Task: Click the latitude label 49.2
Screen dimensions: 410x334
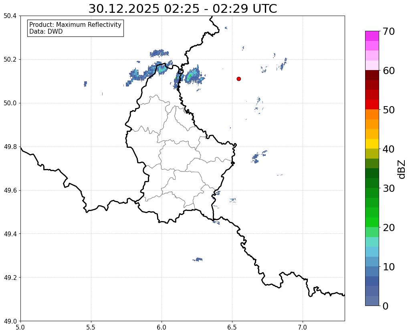Action: point(10,278)
